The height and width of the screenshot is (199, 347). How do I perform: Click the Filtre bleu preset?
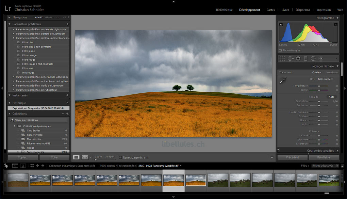pos(28,42)
